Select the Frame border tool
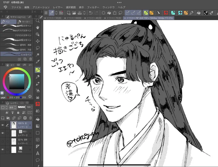The width and height of the screenshot is (218, 167). pos(38,140)
